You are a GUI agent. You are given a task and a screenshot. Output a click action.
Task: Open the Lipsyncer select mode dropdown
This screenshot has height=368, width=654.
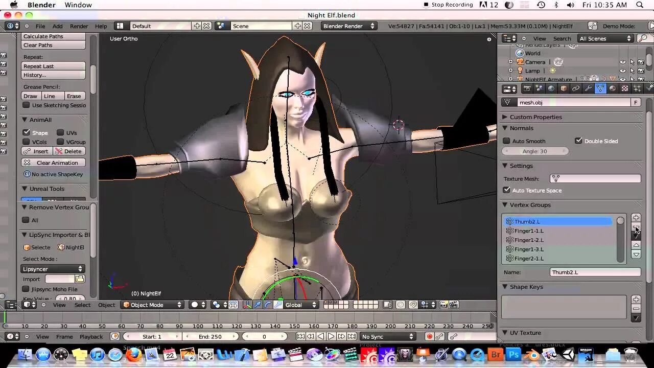point(53,269)
